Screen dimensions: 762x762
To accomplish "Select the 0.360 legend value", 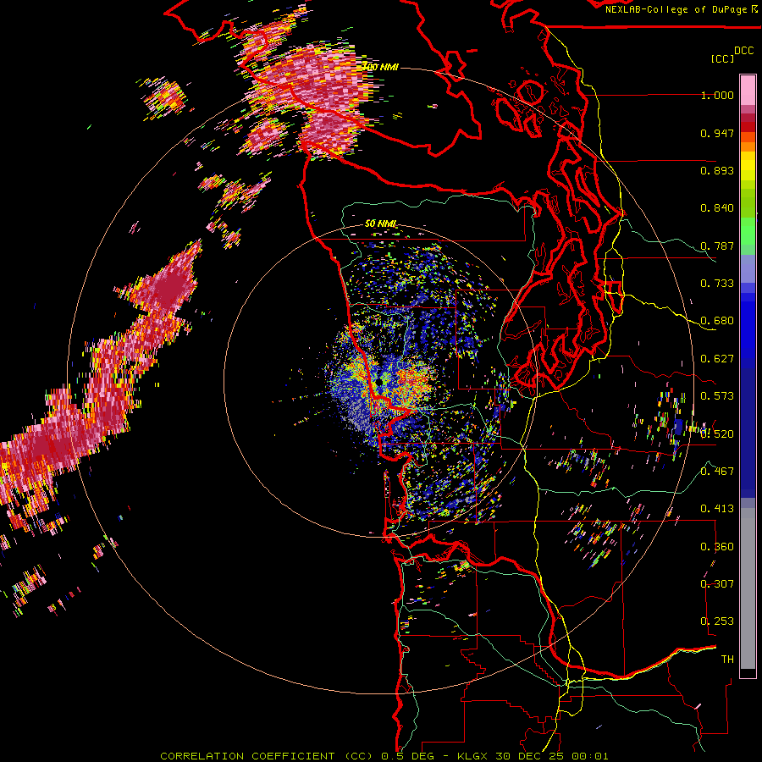I will click(717, 547).
